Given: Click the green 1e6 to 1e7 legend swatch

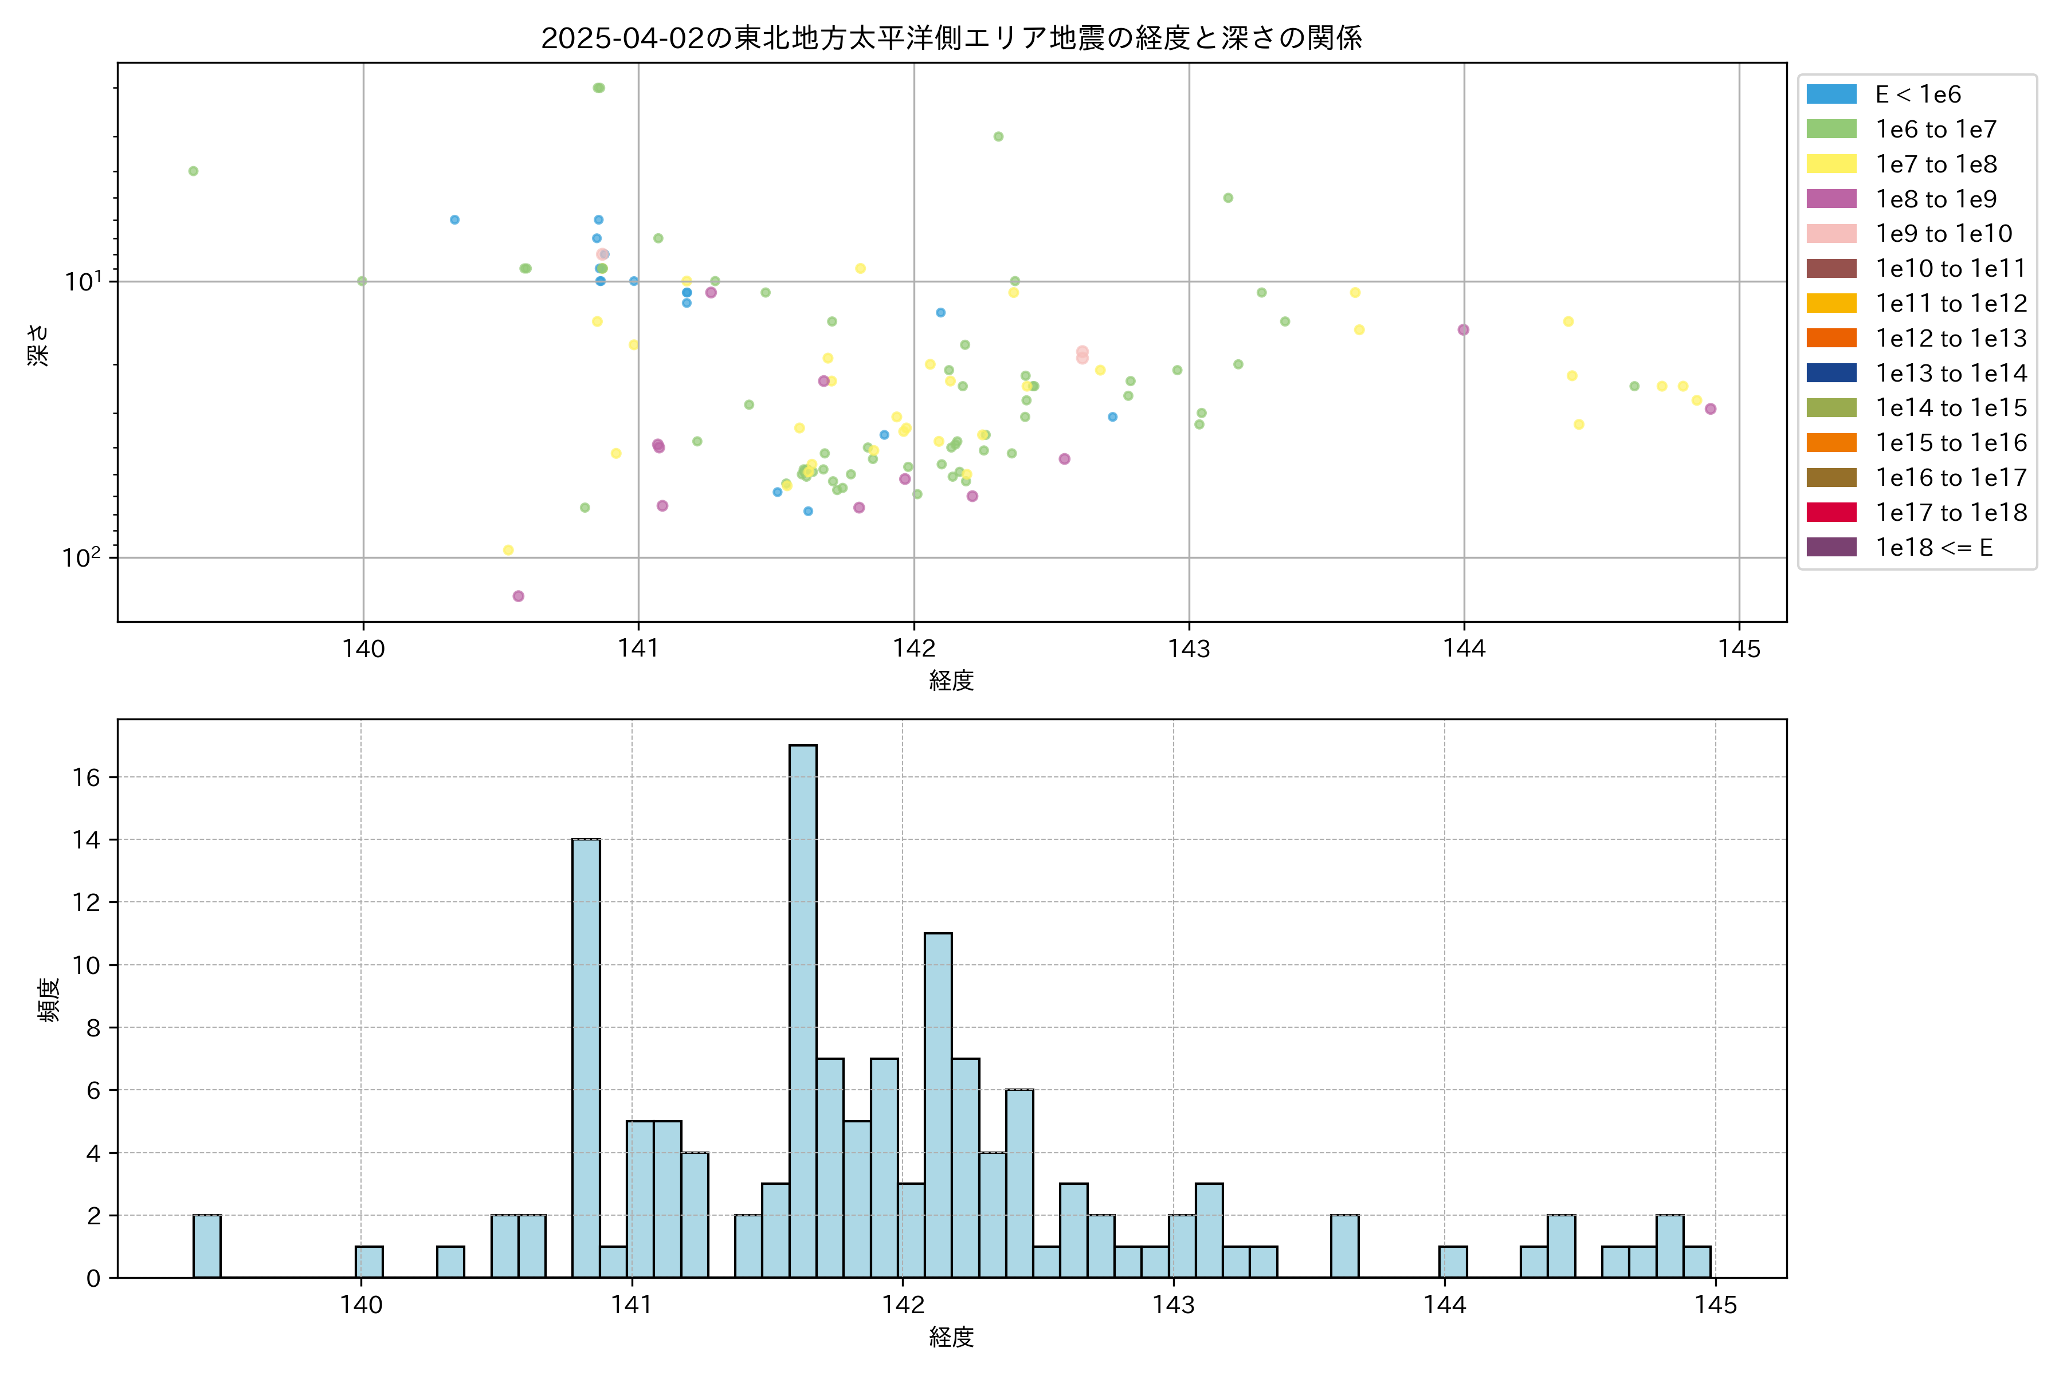Looking at the screenshot, I should (1830, 130).
